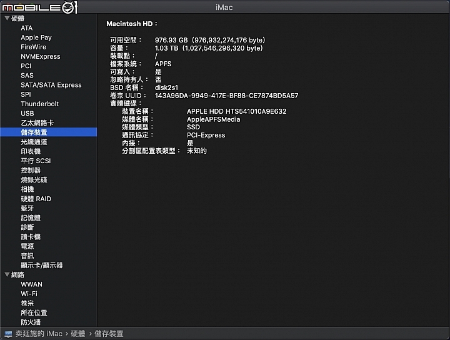Click the volume UUID 143A96DA value
The height and width of the screenshot is (340, 450).
(226, 96)
